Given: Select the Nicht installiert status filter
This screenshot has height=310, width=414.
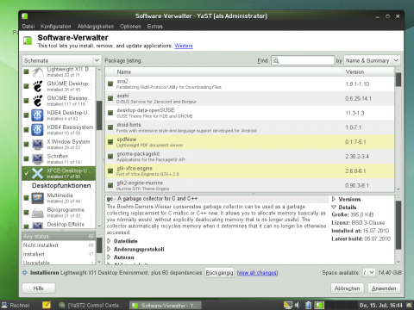Looking at the screenshot, I should click(x=59, y=245).
